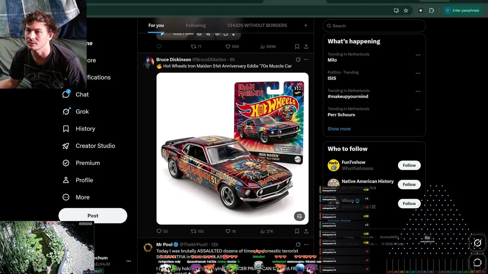Follow the Missy account
Image resolution: width=488 pixels, height=274 pixels.
tap(409, 203)
